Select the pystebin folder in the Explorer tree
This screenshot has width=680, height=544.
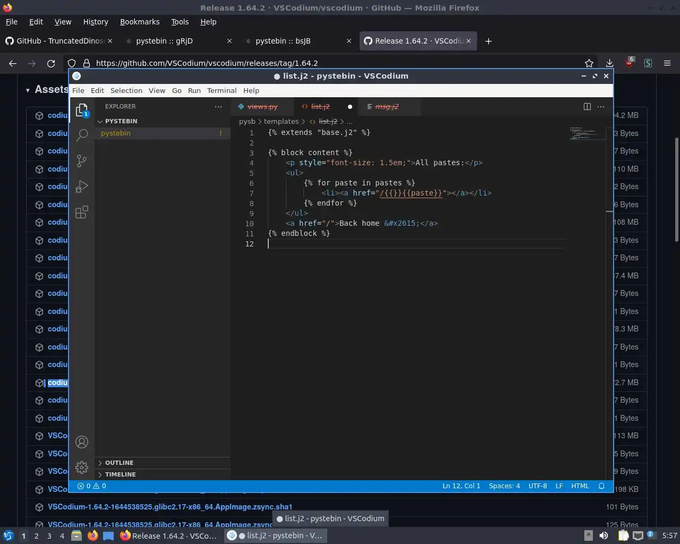pos(163,133)
